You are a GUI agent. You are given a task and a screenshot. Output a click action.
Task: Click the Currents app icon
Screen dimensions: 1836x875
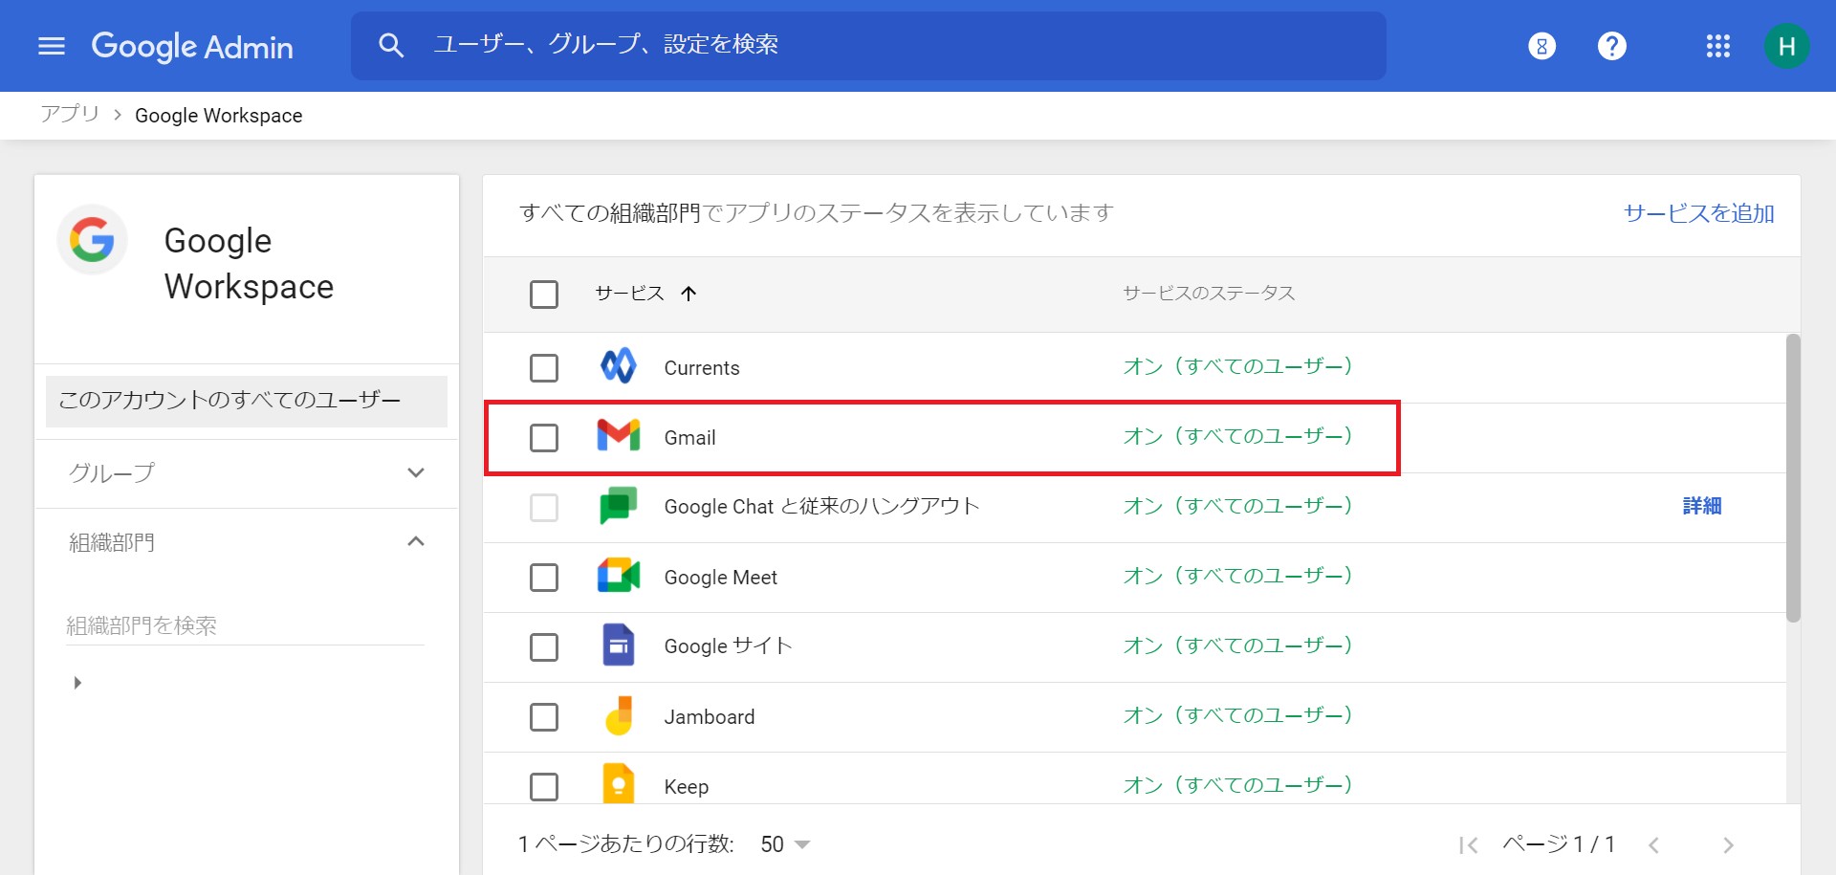coord(619,366)
